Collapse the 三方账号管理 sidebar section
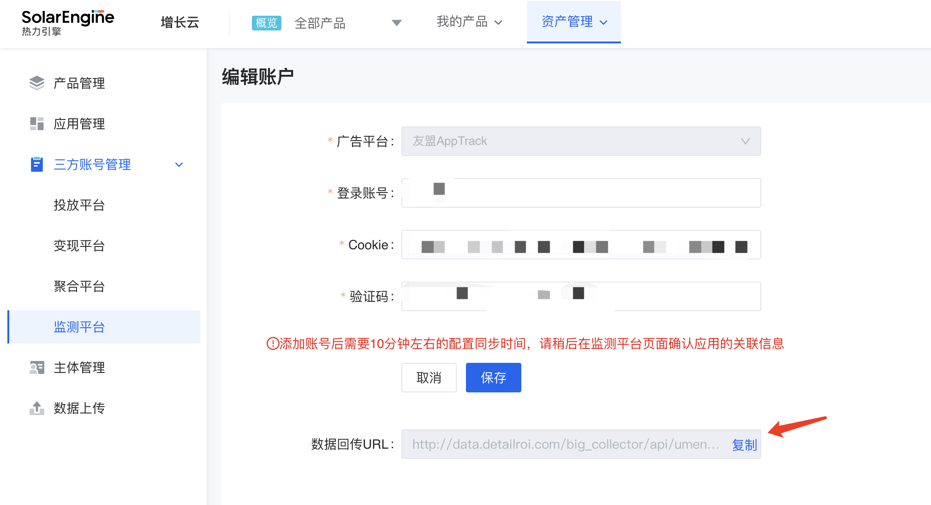Viewport: 931px width, 505px height. (x=179, y=165)
